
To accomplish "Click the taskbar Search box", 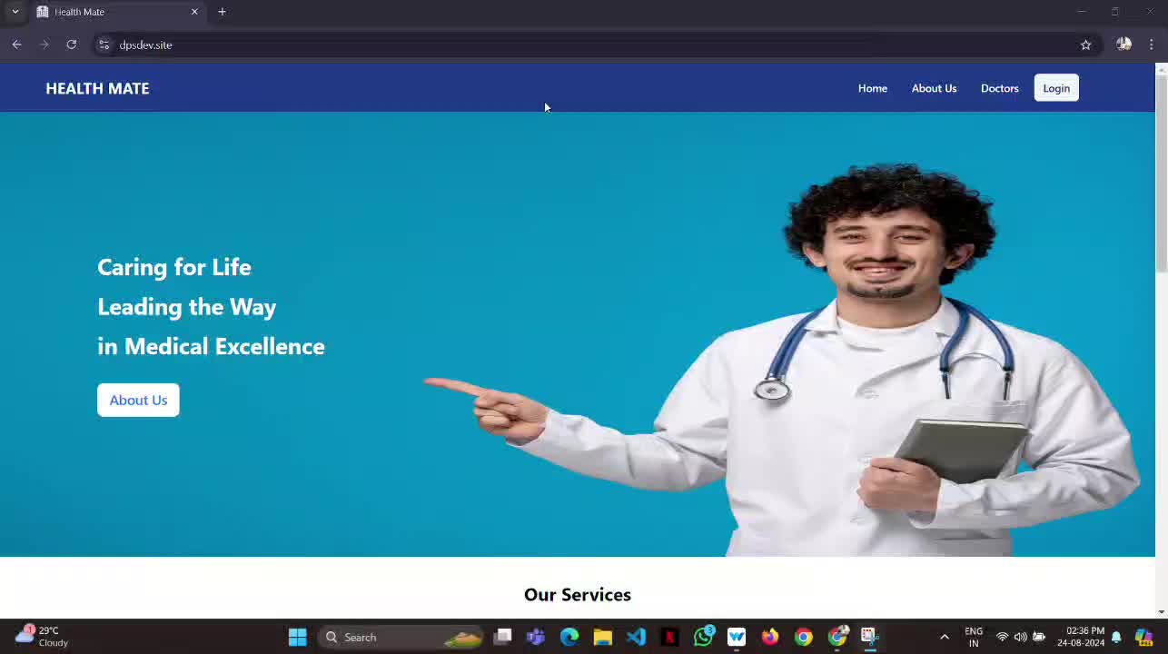I will pos(401,637).
